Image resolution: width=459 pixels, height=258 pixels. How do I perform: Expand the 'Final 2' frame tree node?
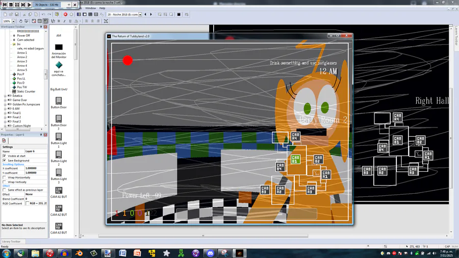pos(5,117)
